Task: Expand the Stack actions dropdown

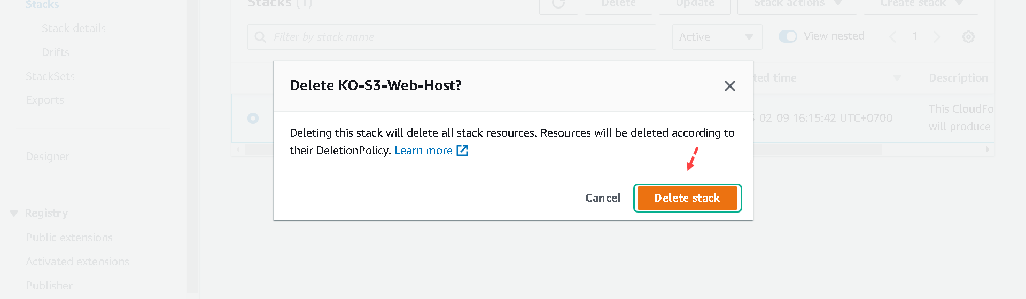Action: (797, 4)
